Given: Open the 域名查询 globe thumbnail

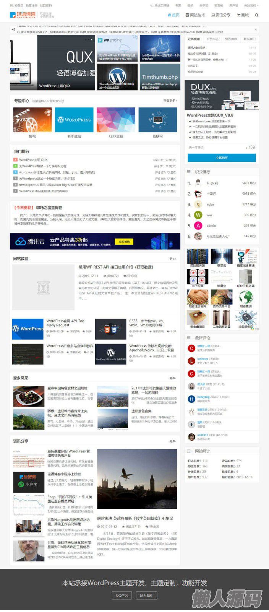Looking at the screenshot, I should click(x=246, y=297).
